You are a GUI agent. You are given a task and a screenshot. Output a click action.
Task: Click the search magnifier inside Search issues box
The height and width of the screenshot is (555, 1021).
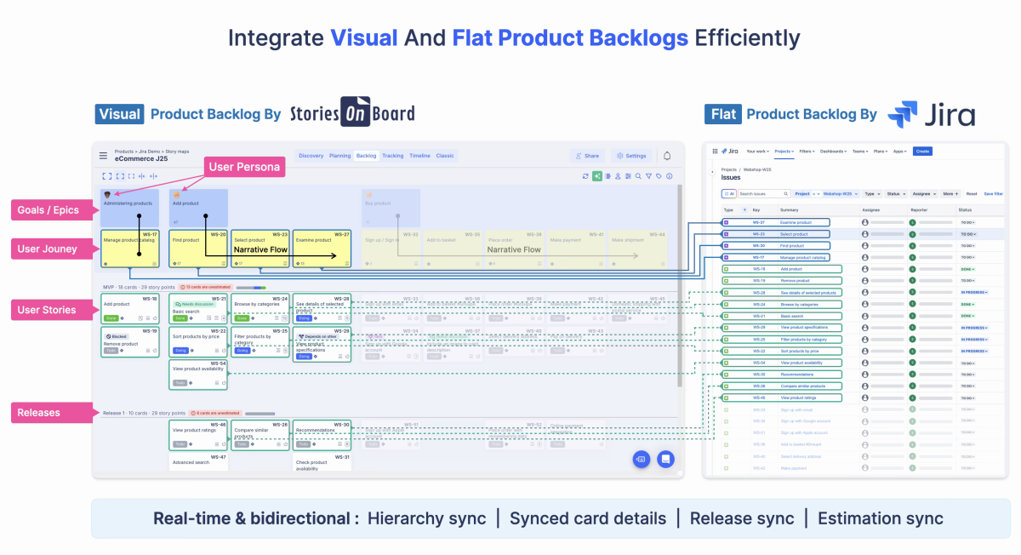tap(785, 194)
